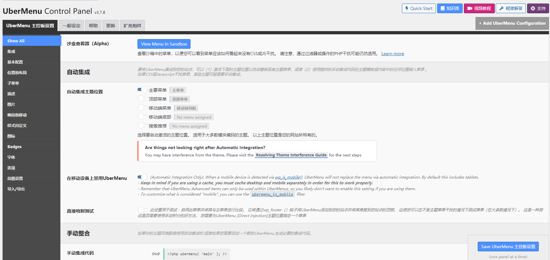Open the Quick Start button
The height and width of the screenshot is (260, 550).
pyautogui.click(x=419, y=8)
